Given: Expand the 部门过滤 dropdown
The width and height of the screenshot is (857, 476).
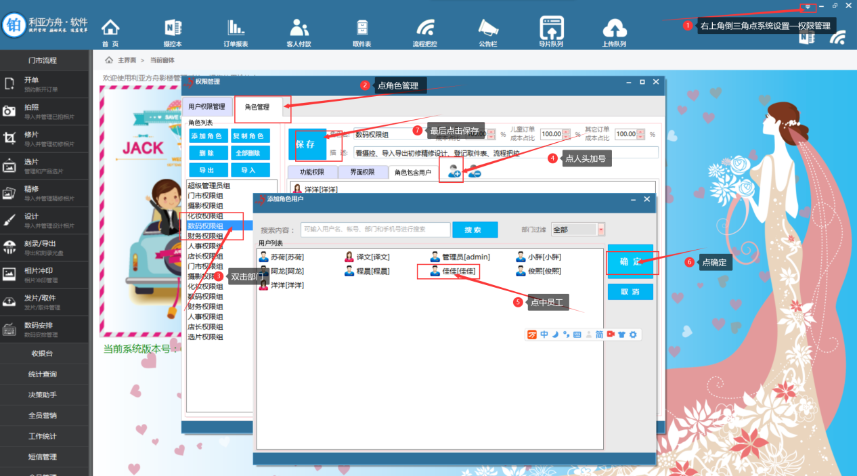Looking at the screenshot, I should 600,230.
